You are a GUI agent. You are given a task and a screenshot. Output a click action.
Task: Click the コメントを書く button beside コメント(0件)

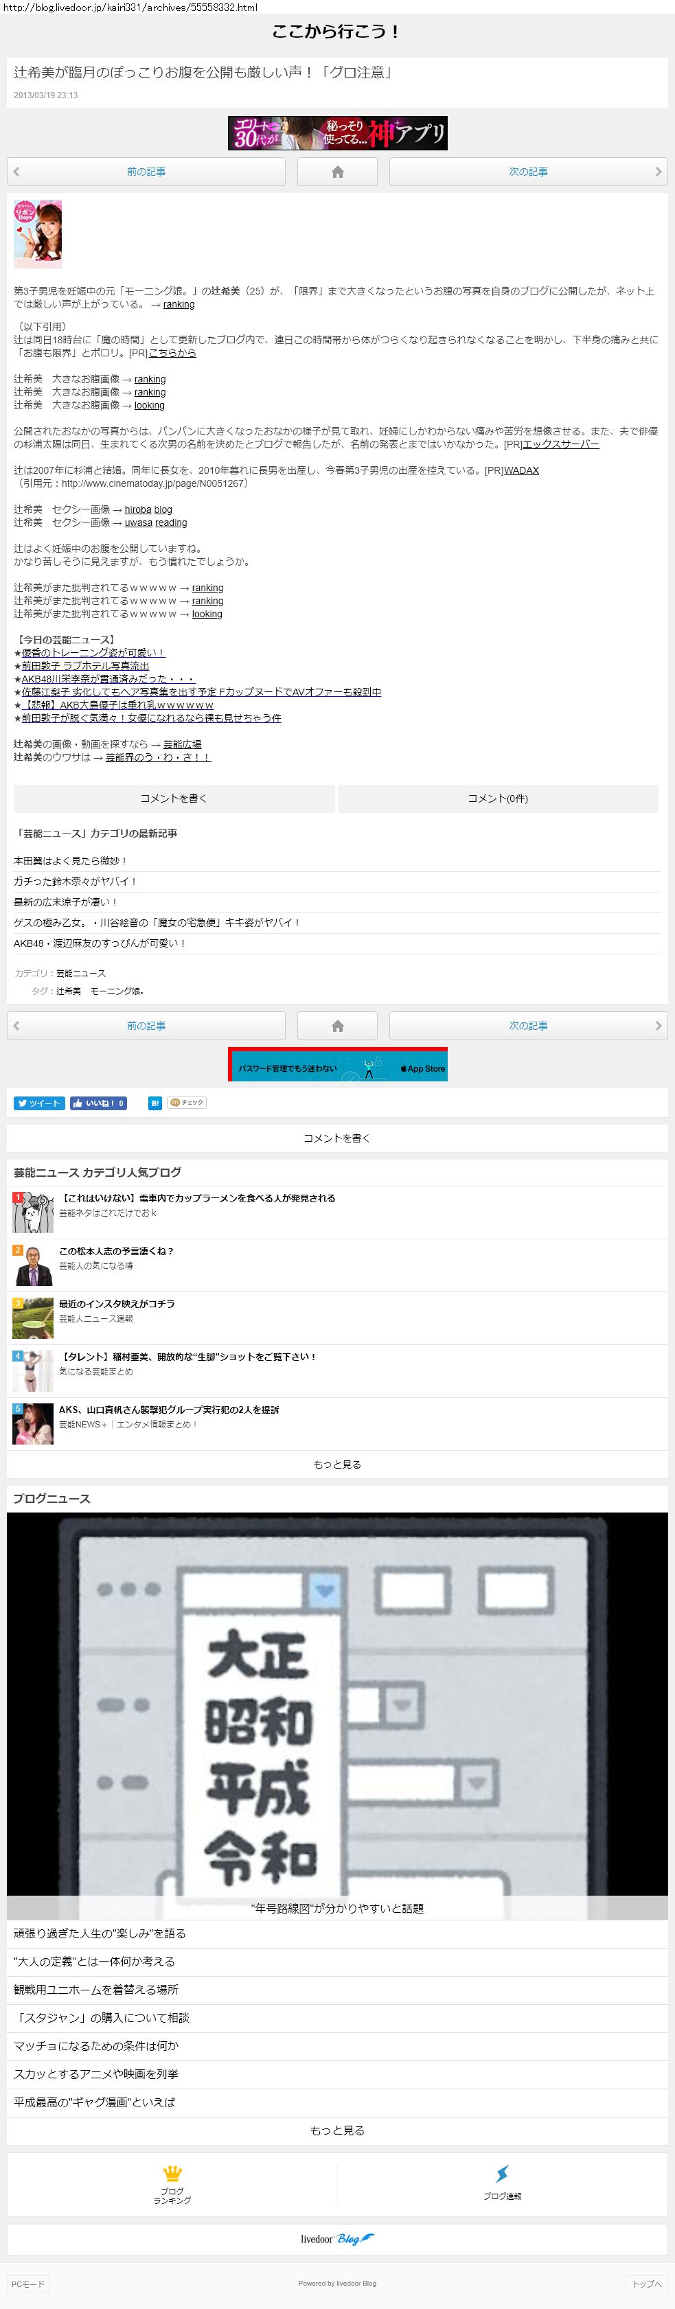pyautogui.click(x=174, y=799)
